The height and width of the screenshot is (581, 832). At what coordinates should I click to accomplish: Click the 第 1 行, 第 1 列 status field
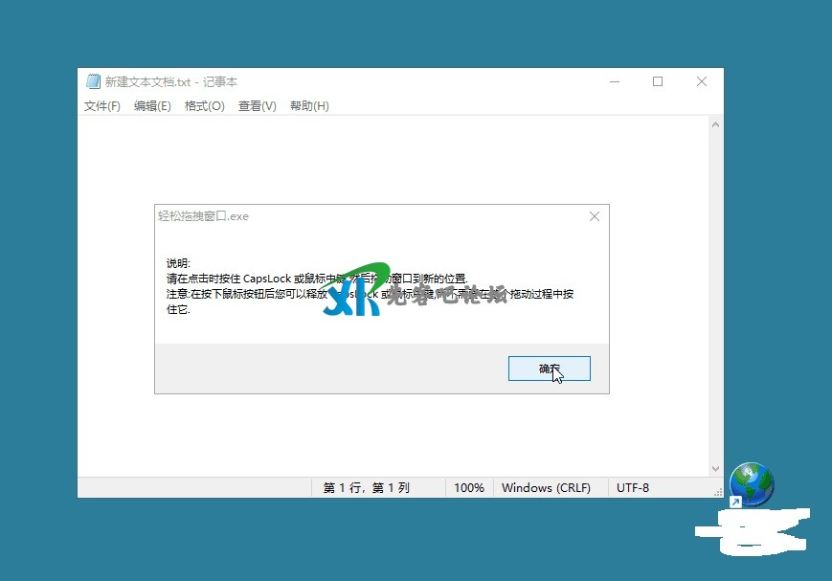[366, 488]
